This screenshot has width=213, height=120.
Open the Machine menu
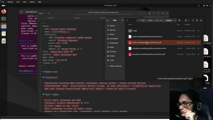[x=10, y=2]
